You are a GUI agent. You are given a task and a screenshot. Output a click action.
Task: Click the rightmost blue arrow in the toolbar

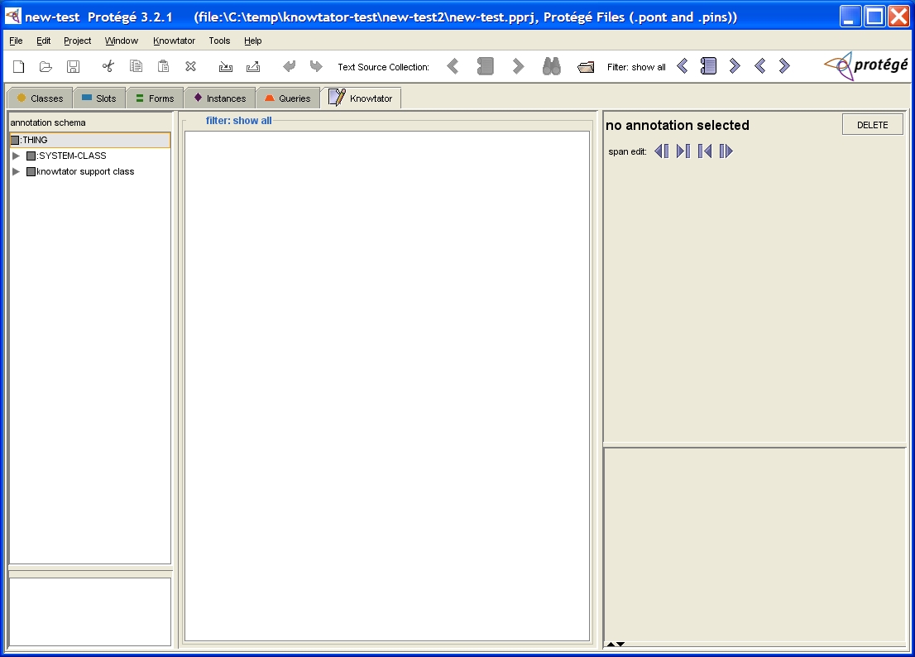(784, 66)
